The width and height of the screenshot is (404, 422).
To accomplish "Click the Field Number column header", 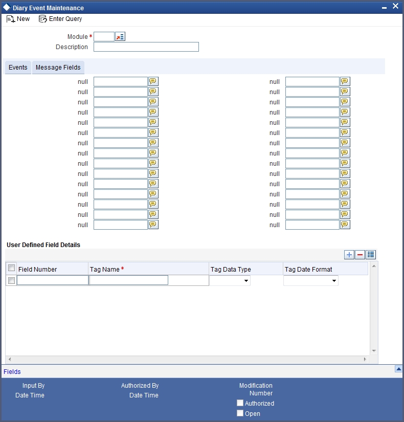I will pyautogui.click(x=53, y=269).
